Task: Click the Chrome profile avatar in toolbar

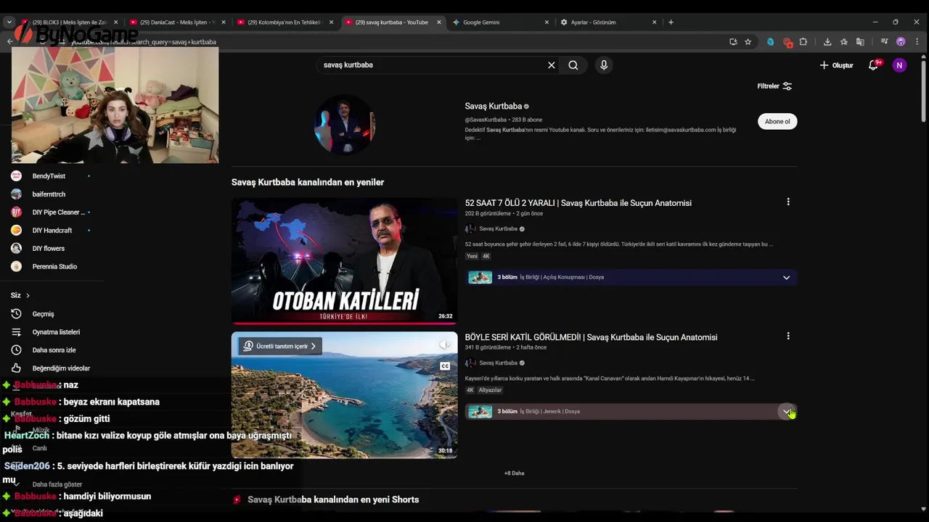Action: click(x=901, y=42)
